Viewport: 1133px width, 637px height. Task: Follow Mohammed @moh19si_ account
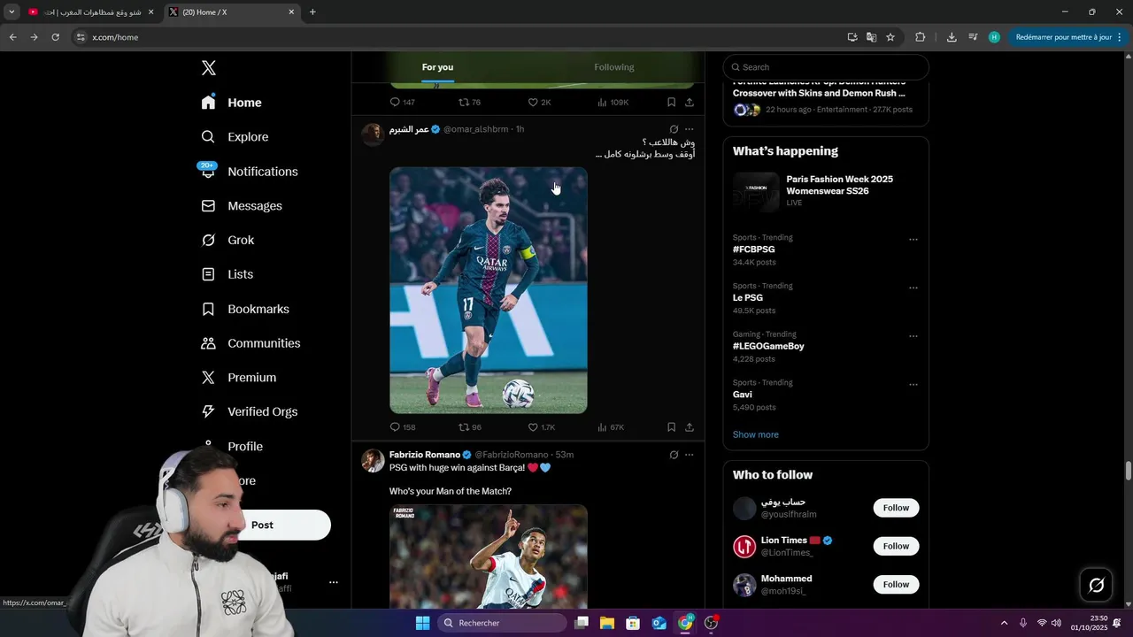[896, 585]
